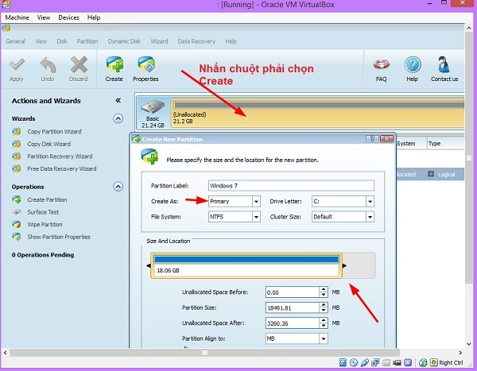Click the Contact us icon
Viewport: 477px width, 371px height.
[444, 64]
